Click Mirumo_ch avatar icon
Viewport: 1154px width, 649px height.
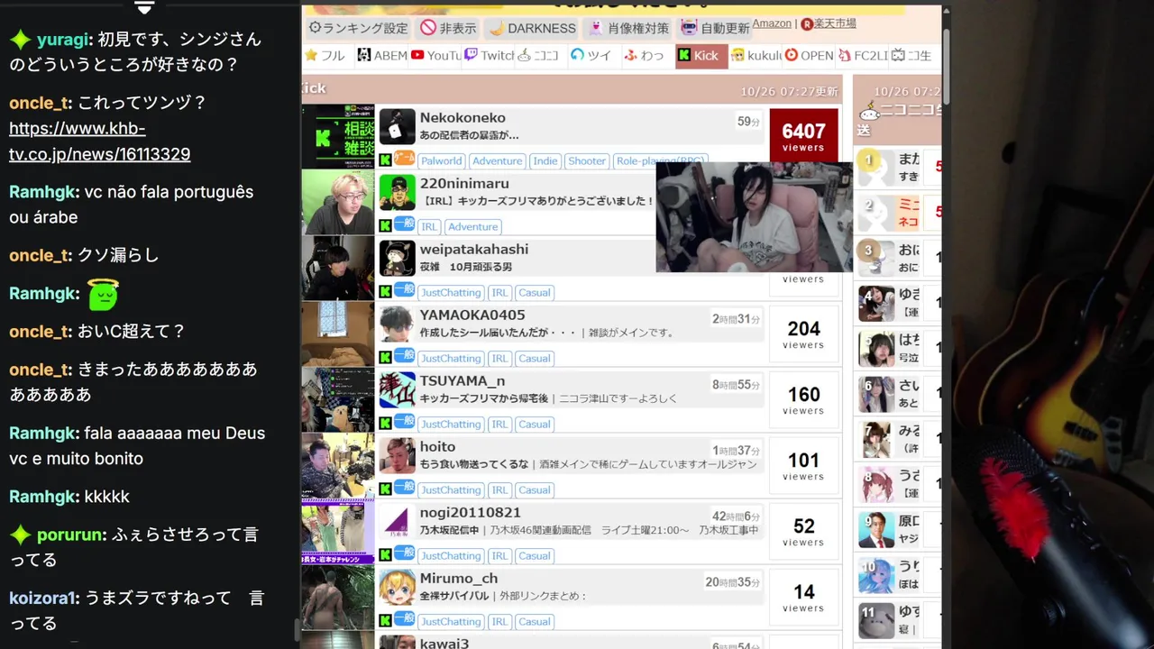397,588
